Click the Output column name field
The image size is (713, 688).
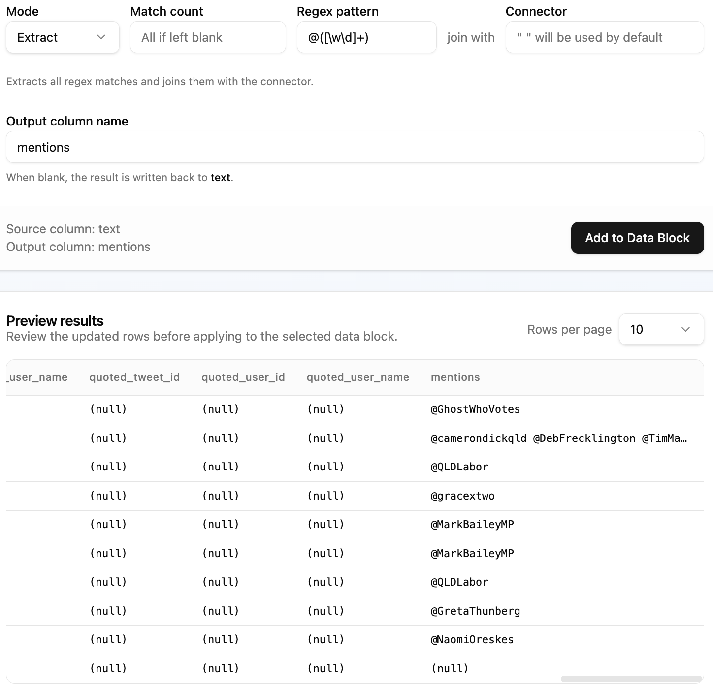pyautogui.click(x=355, y=147)
